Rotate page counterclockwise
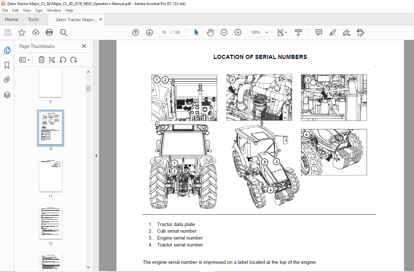This screenshot has height=272, width=414. [x=63, y=60]
